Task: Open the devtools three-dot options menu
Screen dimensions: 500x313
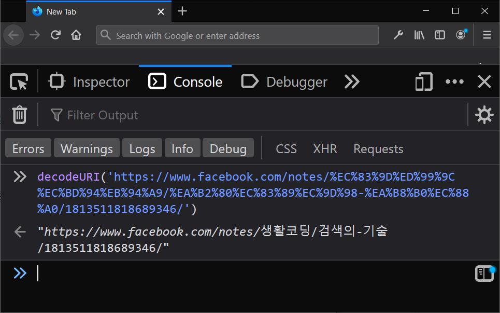Action: 454,82
